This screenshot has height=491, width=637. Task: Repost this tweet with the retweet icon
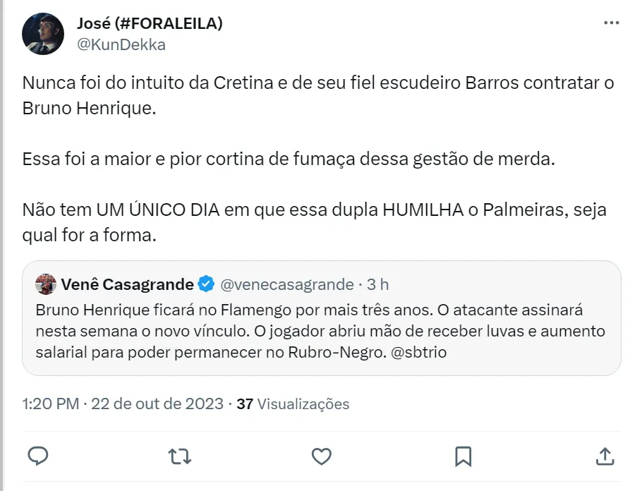click(180, 456)
